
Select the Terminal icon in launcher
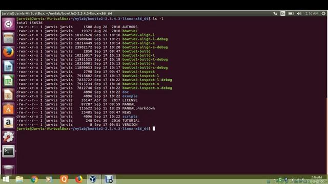(8, 151)
